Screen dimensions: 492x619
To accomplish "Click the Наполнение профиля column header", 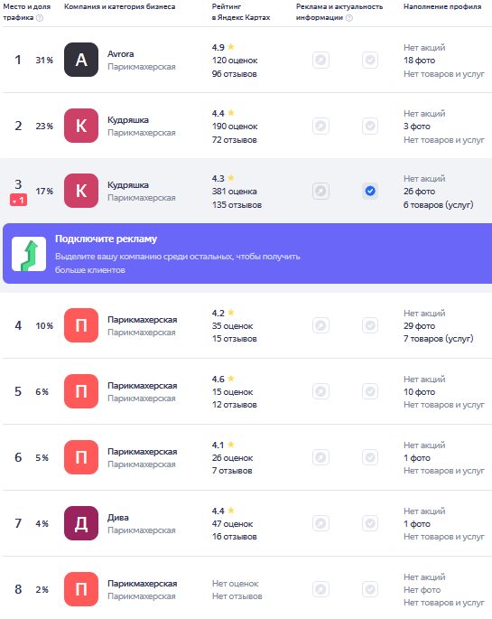I will pos(442,6).
